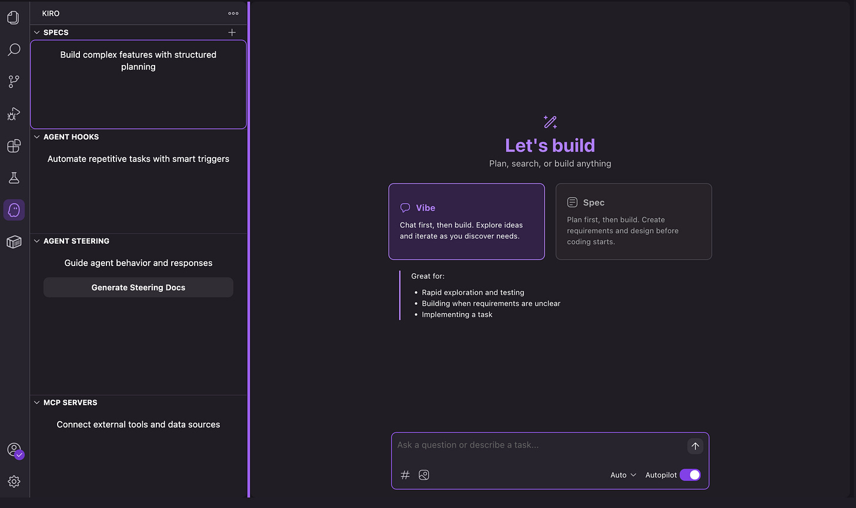The width and height of the screenshot is (856, 508).
Task: Open the Search icon in activity bar
Action: [x=14, y=50]
